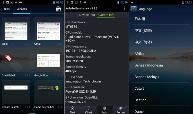Open the Device Info tab
193x114 pixels.
[x=87, y=15]
